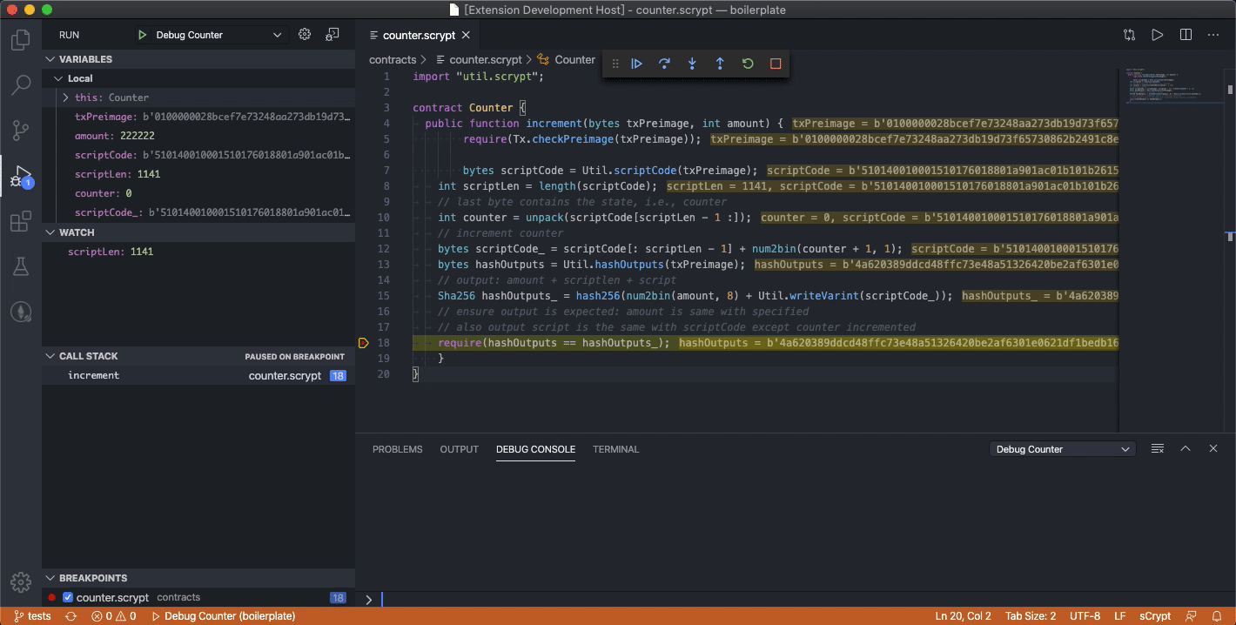Screen dimensions: 1236x625
Task: Collapse the VARIABLES section
Action: coord(85,59)
